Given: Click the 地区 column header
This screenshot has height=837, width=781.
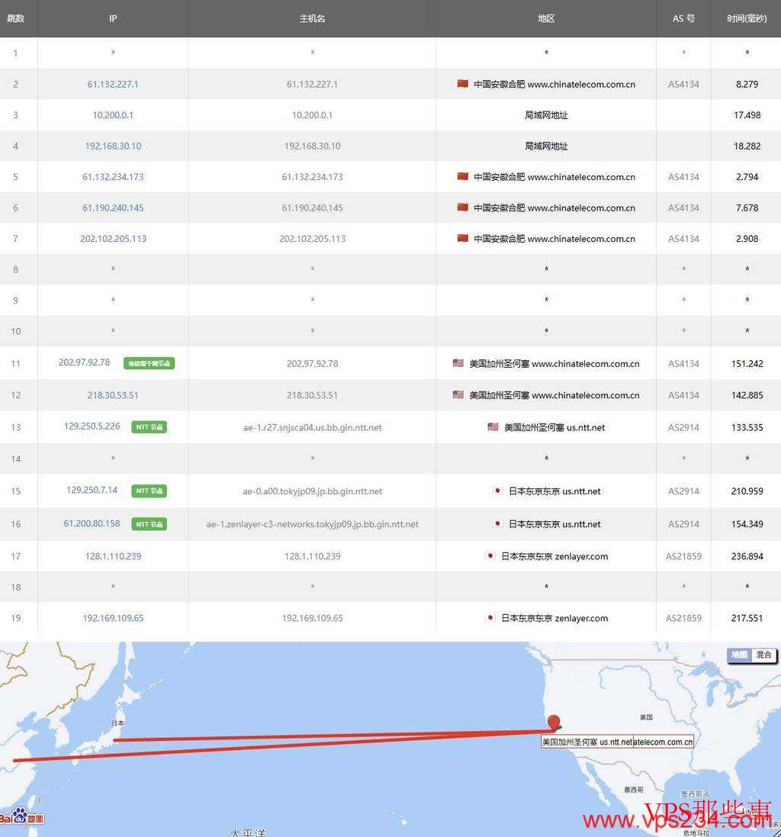Looking at the screenshot, I should (x=546, y=18).
